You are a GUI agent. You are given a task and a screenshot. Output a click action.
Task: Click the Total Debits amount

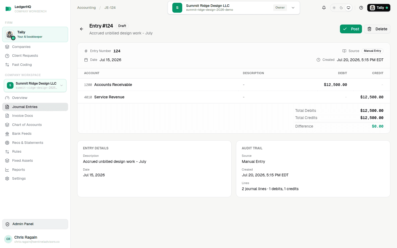point(372,110)
